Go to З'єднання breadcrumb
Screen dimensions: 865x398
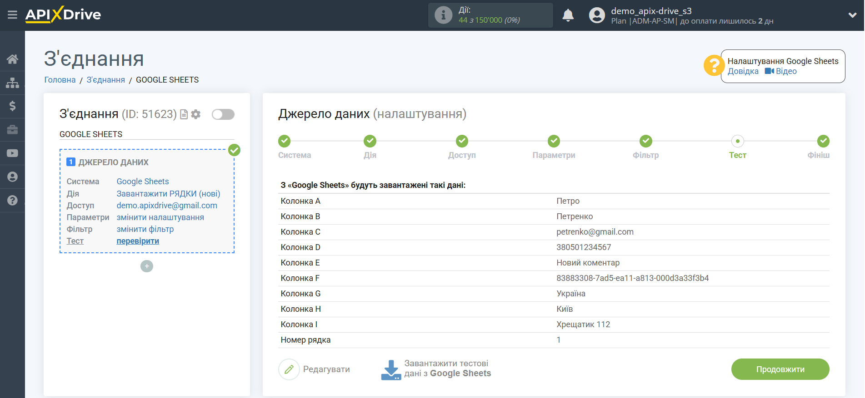tap(106, 80)
